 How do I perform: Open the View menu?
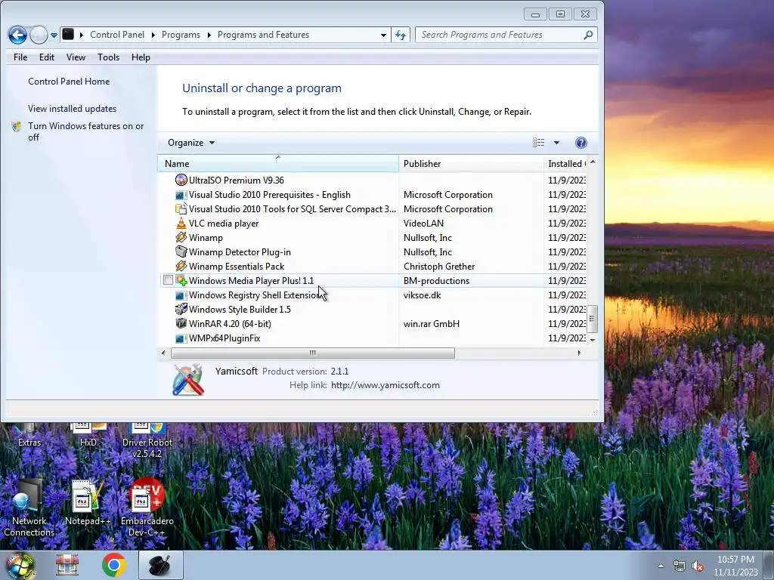(76, 57)
